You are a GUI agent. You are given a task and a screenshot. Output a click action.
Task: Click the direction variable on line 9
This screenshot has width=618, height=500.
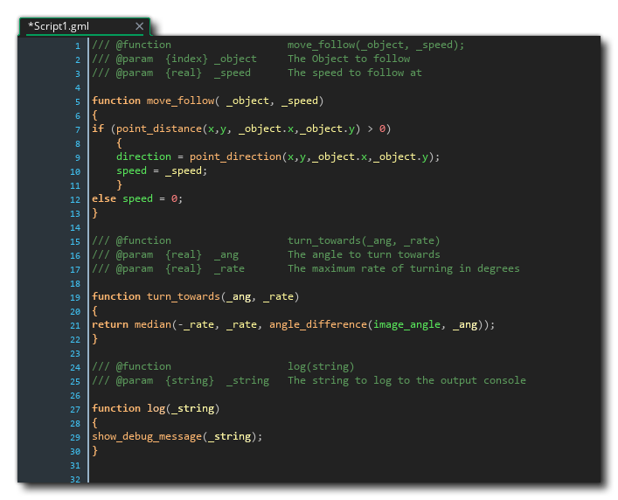pos(143,156)
